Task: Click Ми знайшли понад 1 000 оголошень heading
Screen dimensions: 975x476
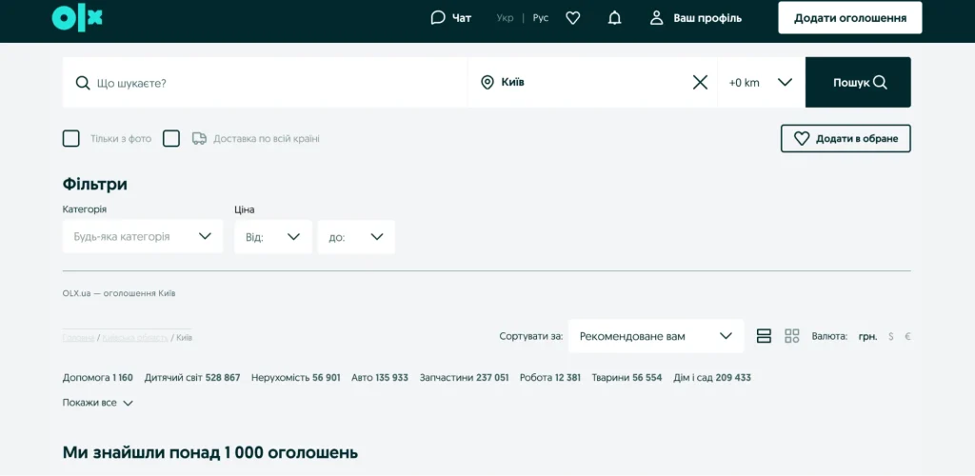Action: click(x=210, y=452)
